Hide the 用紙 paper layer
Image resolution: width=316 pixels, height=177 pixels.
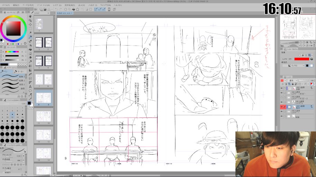point(281,116)
